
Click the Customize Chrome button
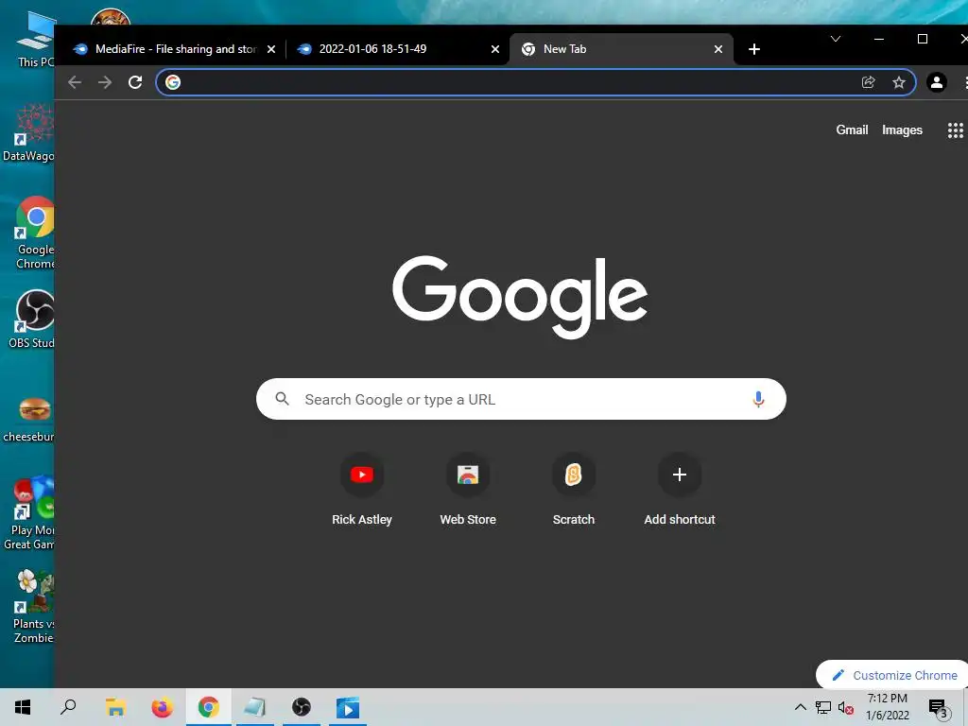click(x=894, y=675)
